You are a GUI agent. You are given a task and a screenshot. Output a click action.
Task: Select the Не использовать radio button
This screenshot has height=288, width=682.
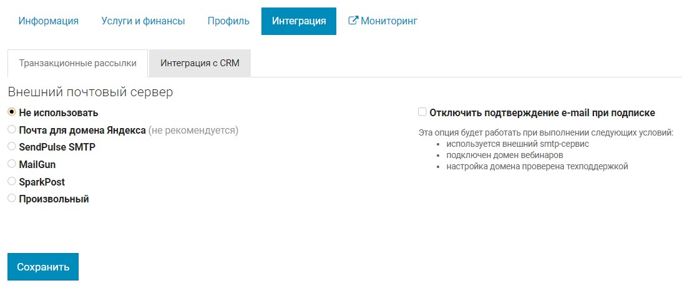click(12, 112)
